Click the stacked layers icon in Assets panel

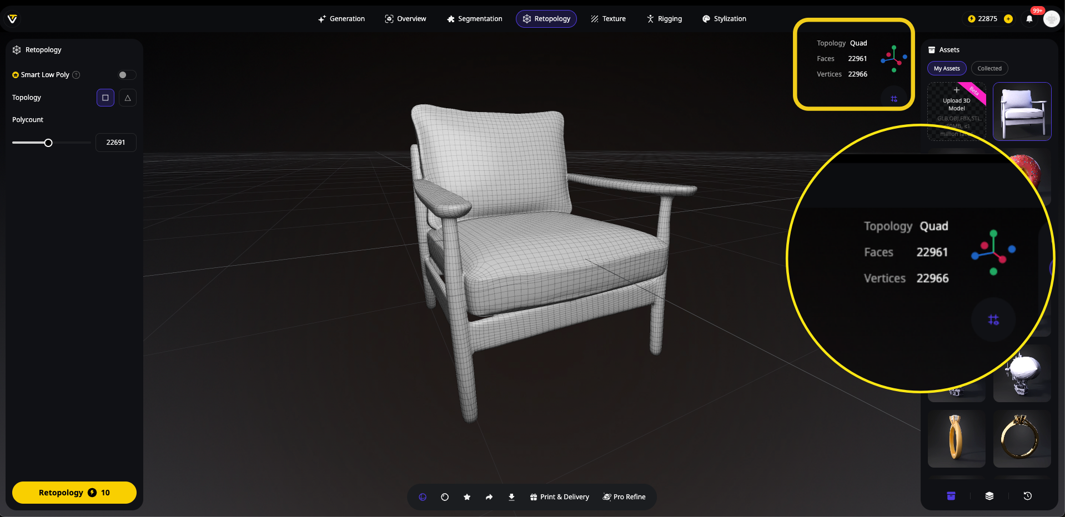pyautogui.click(x=989, y=496)
